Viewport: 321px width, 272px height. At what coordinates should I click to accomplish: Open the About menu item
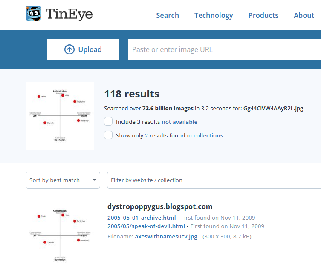pyautogui.click(x=304, y=15)
